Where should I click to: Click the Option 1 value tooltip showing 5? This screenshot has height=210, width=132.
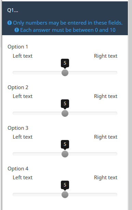[65, 63]
